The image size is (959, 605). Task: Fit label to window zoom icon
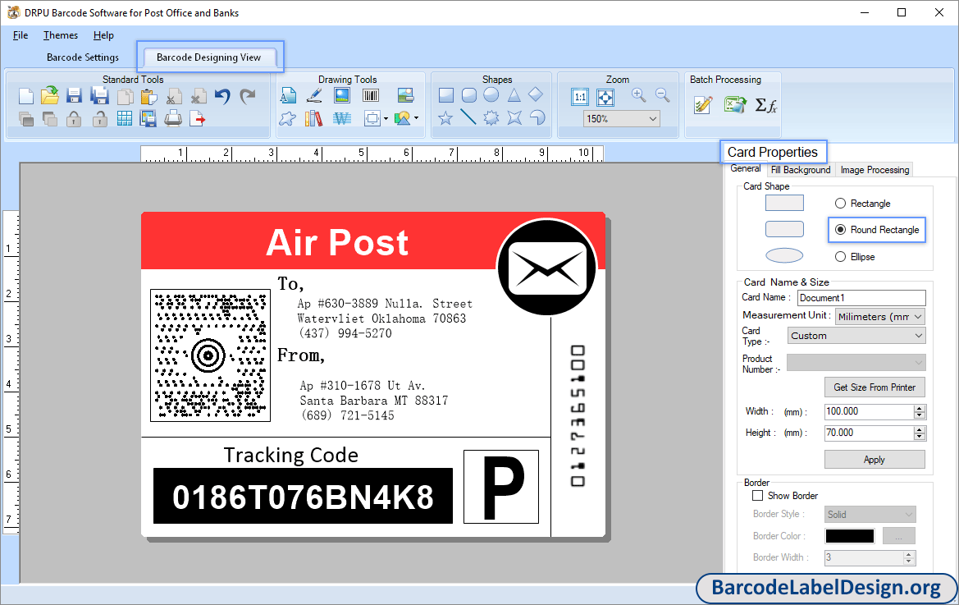click(605, 97)
